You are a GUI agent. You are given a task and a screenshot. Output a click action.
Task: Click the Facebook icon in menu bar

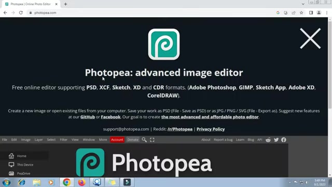[284, 140]
